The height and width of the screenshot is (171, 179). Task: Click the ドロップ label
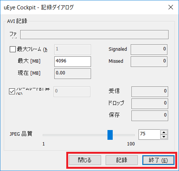click(x=116, y=103)
